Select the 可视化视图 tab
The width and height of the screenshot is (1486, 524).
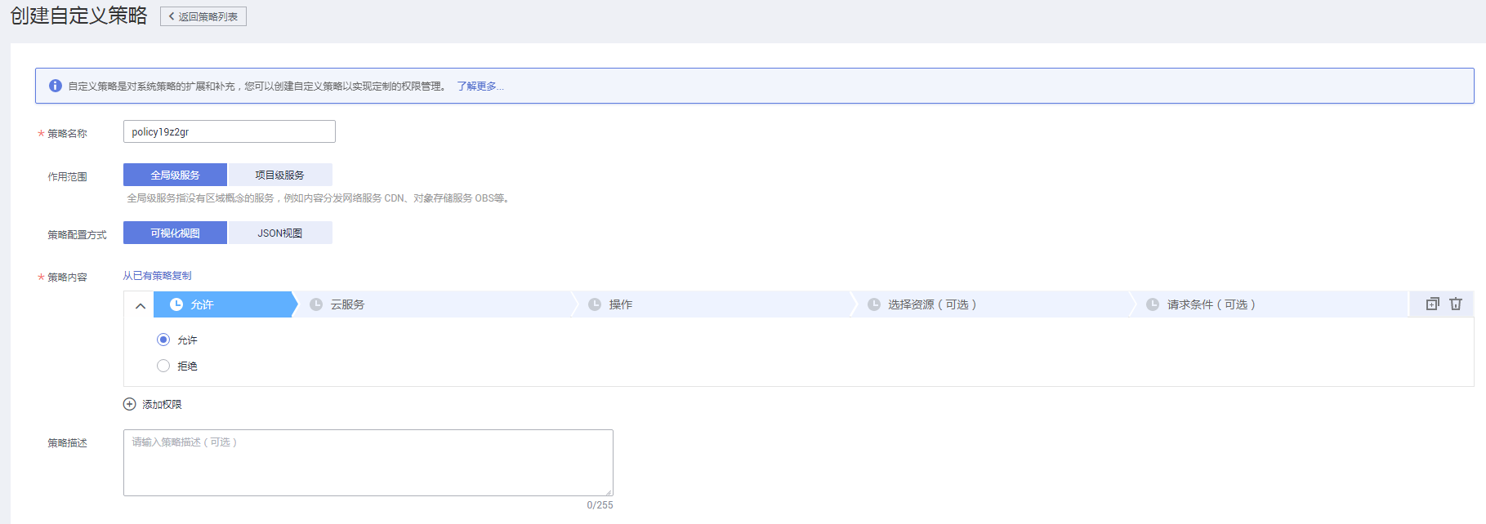pos(175,233)
